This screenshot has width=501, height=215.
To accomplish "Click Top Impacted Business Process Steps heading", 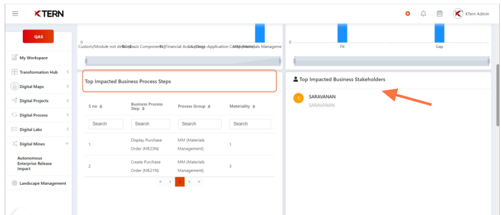I will (128, 81).
